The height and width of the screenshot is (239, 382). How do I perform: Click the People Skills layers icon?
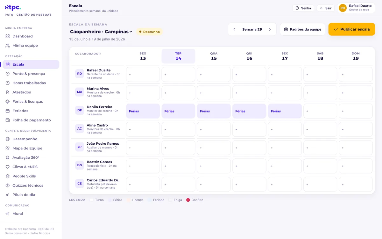8,176
